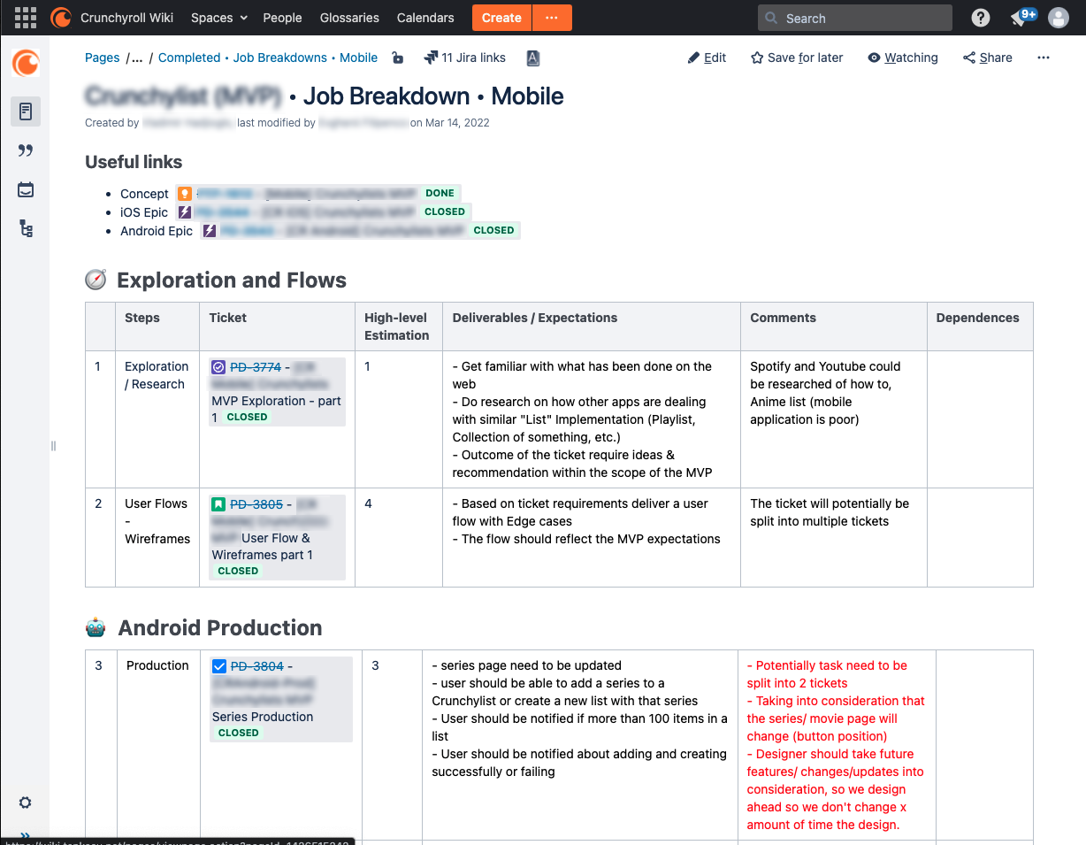
Task: Open the PD-3805 ticket link
Action: [256, 504]
